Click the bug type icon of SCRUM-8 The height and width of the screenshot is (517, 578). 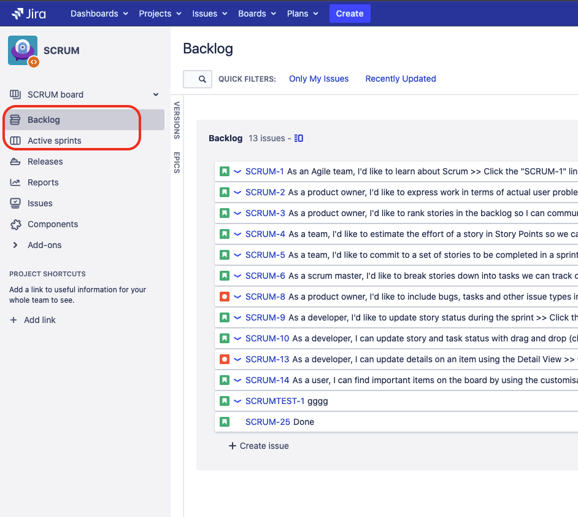[x=225, y=297]
